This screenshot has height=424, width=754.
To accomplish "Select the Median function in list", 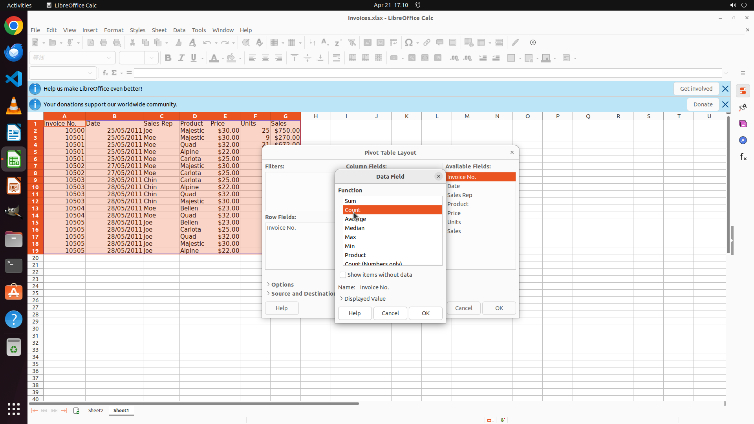I will (355, 228).
